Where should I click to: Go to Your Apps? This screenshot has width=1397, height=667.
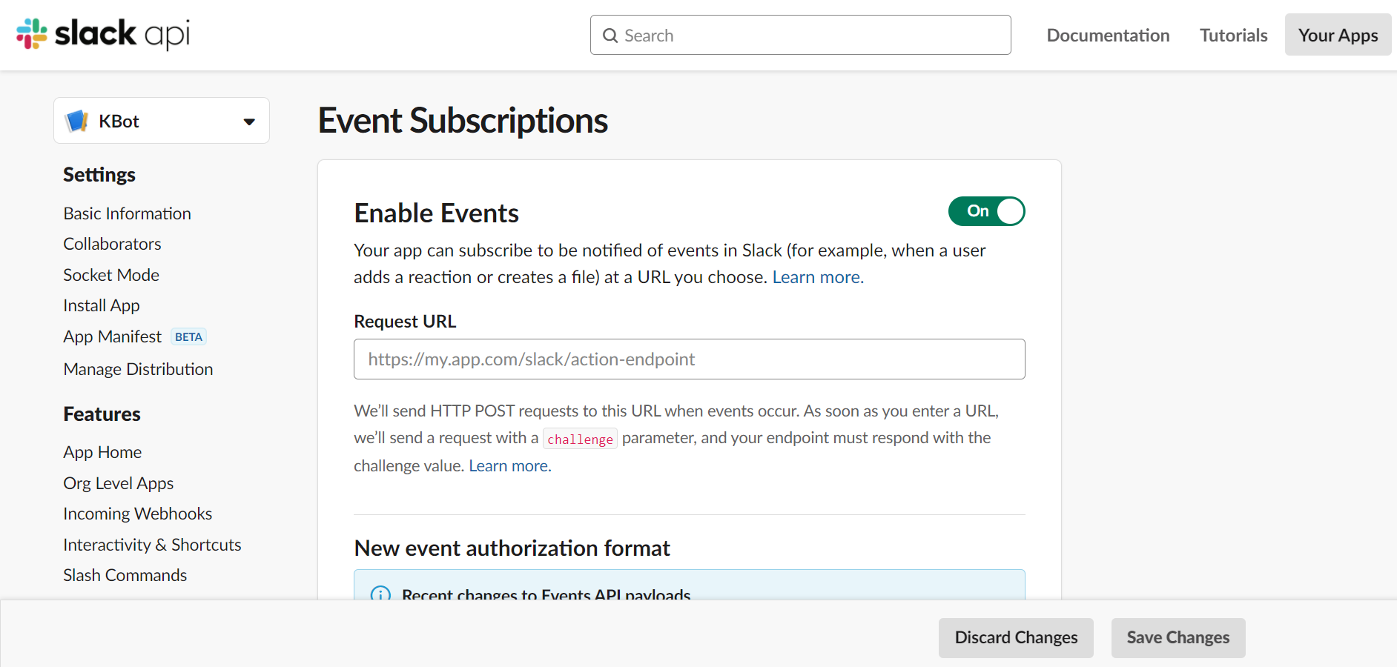1338,35
